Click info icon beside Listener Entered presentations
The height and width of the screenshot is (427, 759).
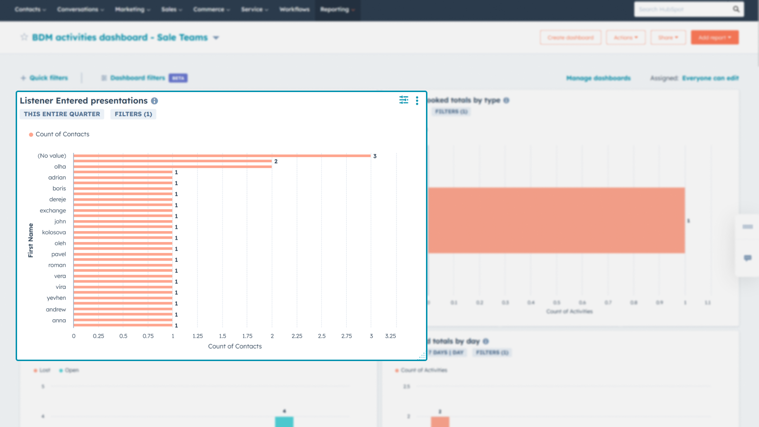(x=155, y=101)
